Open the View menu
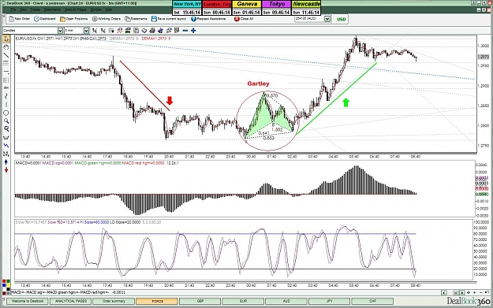Image resolution: width=493 pixels, height=308 pixels. [x=23, y=10]
